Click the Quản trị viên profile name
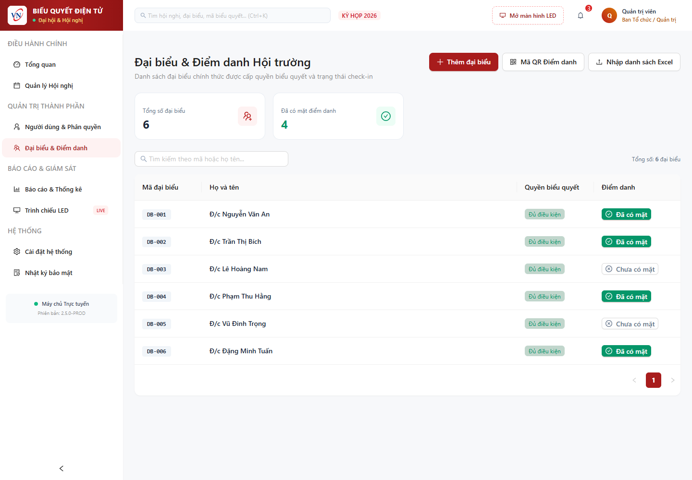The height and width of the screenshot is (480, 692). coord(639,12)
